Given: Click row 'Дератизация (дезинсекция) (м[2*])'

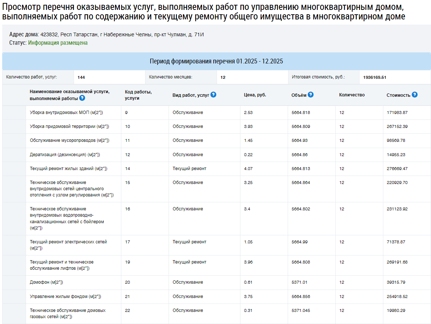Looking at the screenshot, I should [216, 155].
